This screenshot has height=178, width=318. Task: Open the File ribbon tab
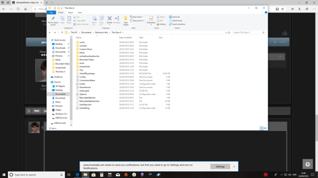pos(51,13)
